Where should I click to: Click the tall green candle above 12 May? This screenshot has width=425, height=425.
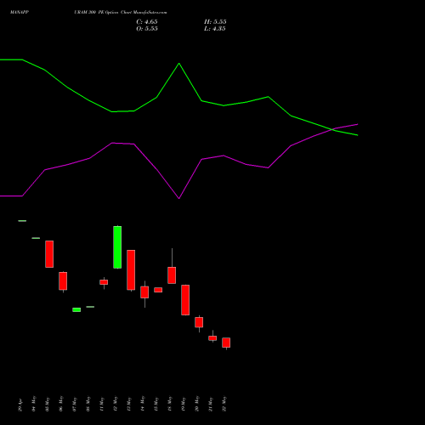(x=117, y=247)
